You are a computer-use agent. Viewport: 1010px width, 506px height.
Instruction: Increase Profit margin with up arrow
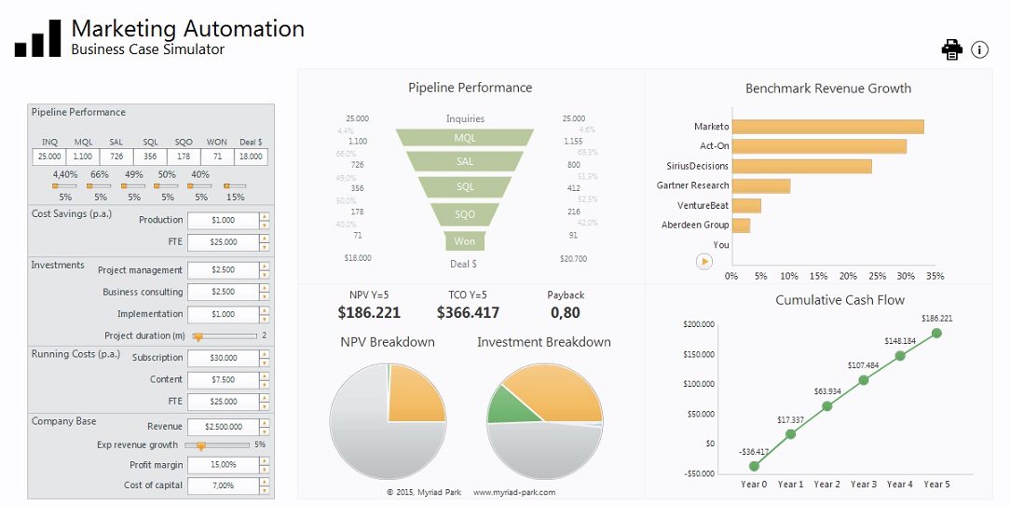click(265, 460)
